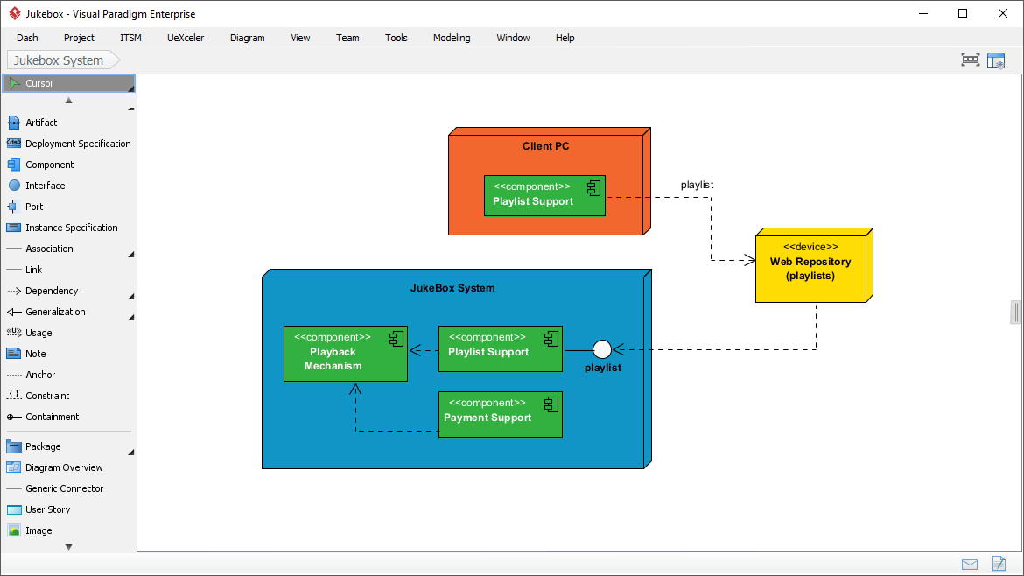The image size is (1024, 576).
Task: Open the Diagram menu
Action: click(x=247, y=38)
